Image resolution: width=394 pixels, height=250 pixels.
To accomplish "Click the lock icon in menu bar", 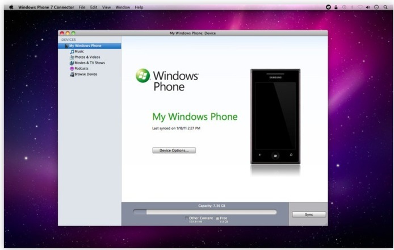I will pyautogui.click(x=336, y=7).
